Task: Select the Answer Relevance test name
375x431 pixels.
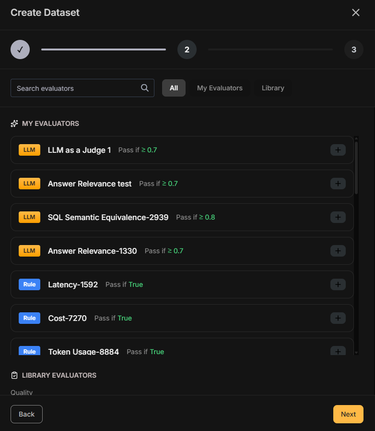Action: pos(90,184)
